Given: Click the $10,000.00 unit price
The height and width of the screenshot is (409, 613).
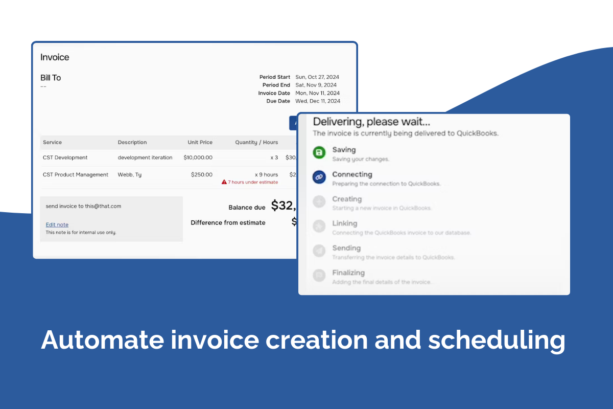Looking at the screenshot, I should pos(198,157).
